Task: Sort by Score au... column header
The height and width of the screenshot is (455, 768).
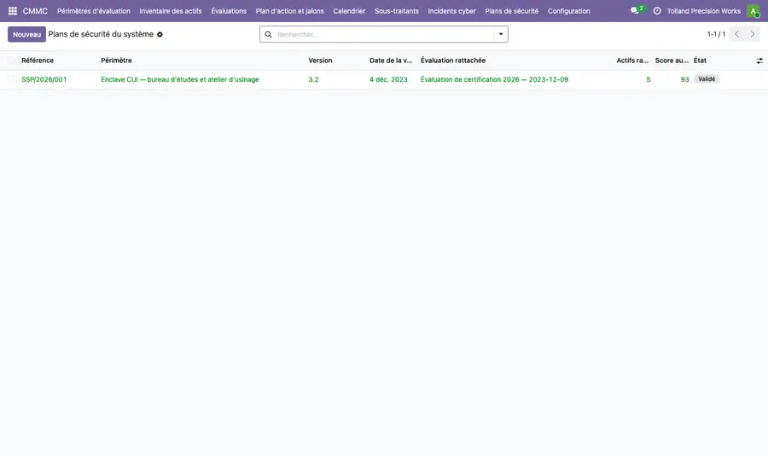Action: (x=672, y=60)
